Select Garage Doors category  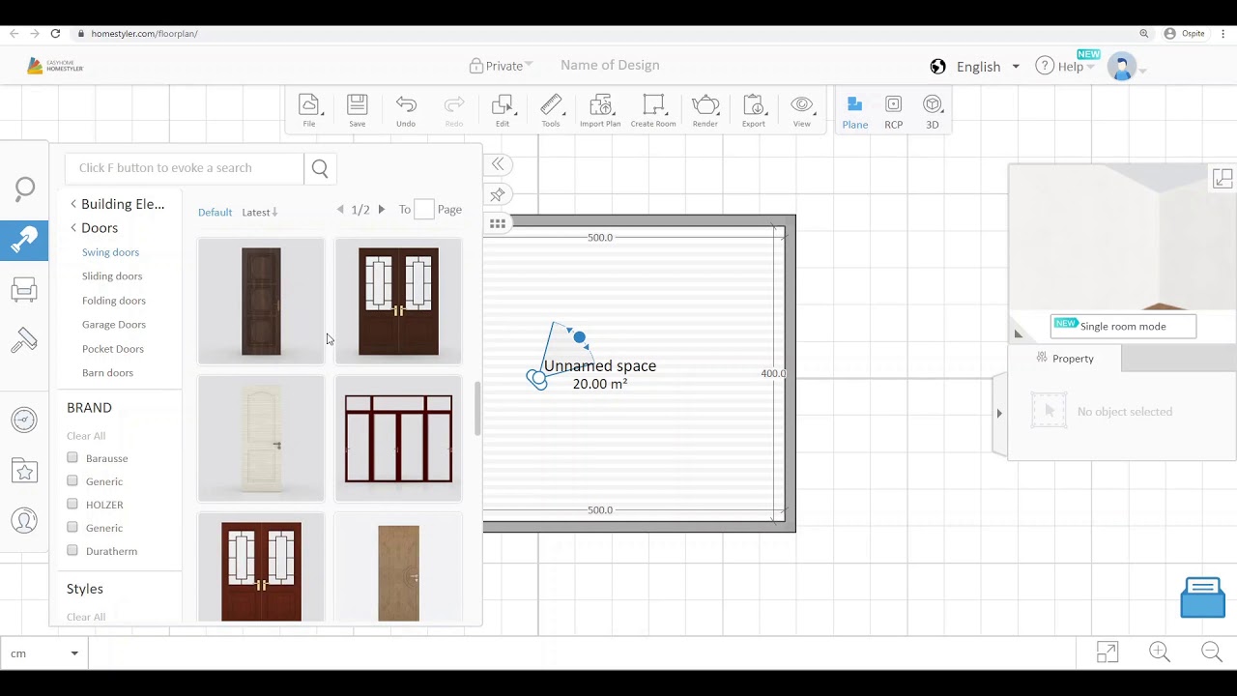[114, 325]
